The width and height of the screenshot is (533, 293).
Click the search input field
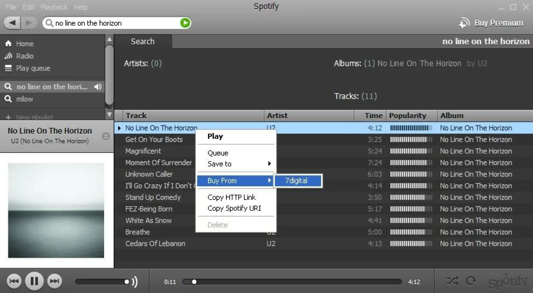(x=116, y=23)
